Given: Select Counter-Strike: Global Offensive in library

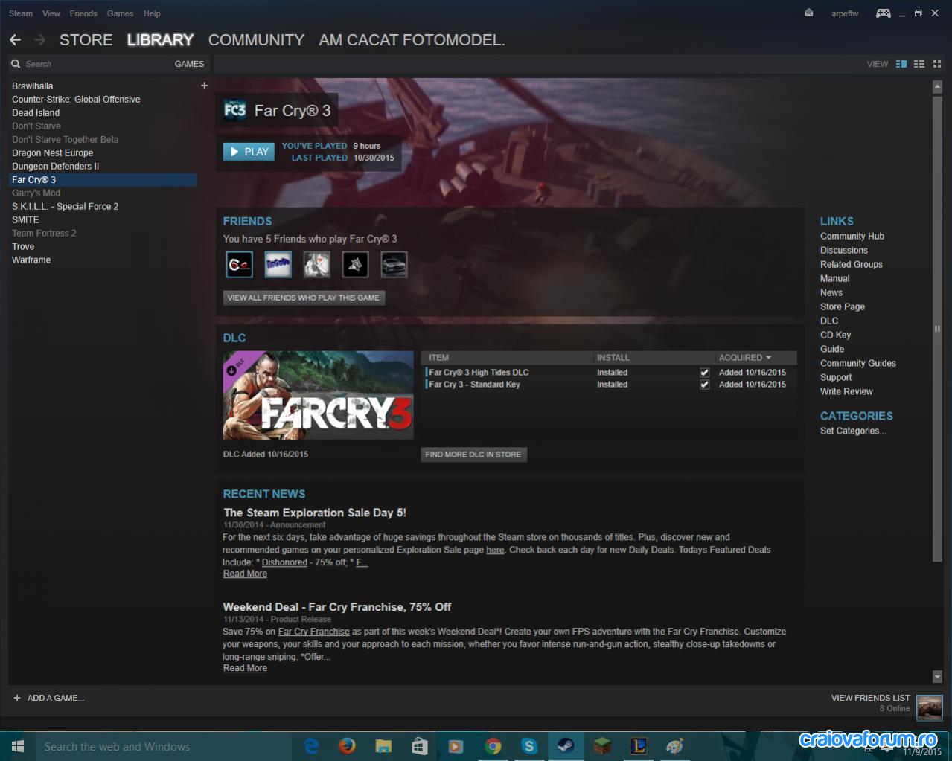Looking at the screenshot, I should pyautogui.click(x=103, y=100).
